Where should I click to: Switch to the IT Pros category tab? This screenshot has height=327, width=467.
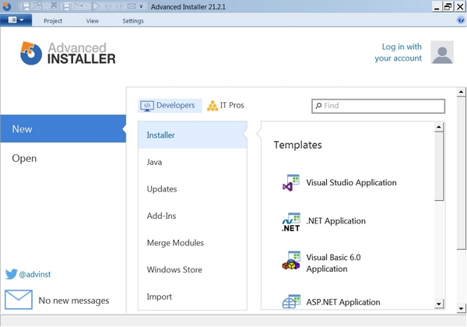(x=226, y=105)
